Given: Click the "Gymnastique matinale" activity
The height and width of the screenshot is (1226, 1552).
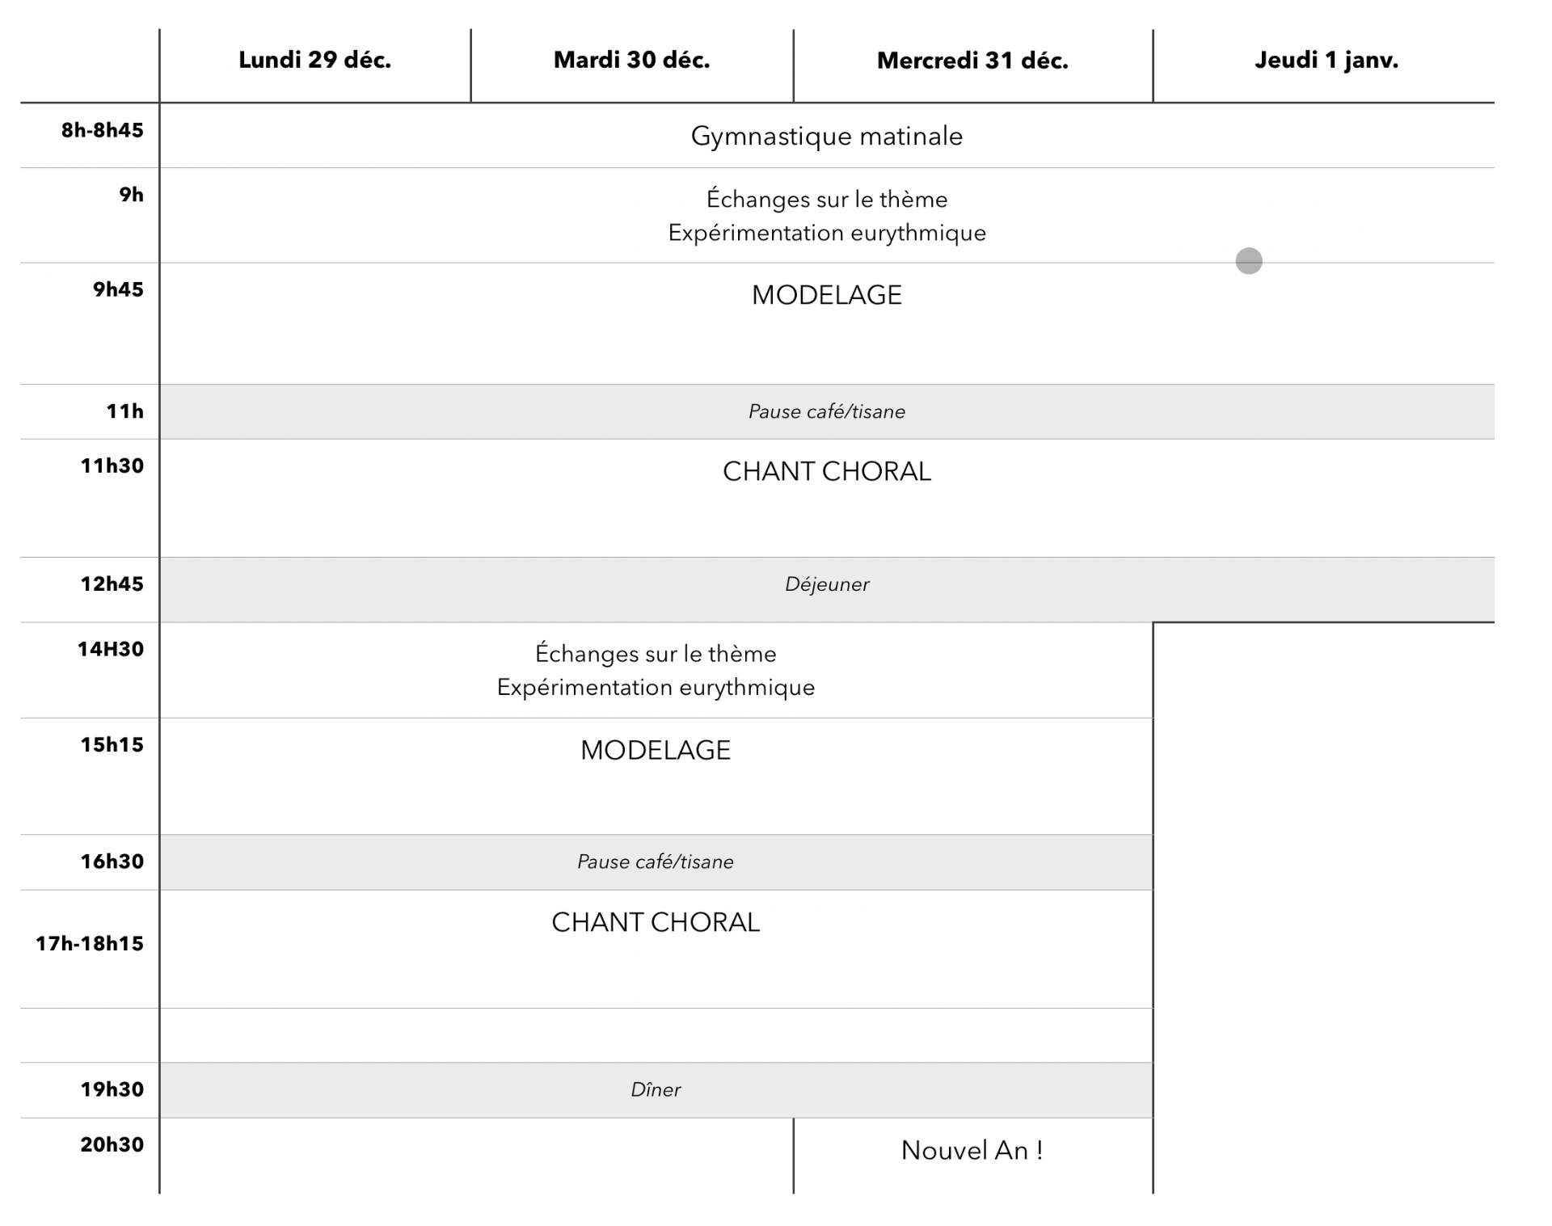Looking at the screenshot, I should pos(826,137).
